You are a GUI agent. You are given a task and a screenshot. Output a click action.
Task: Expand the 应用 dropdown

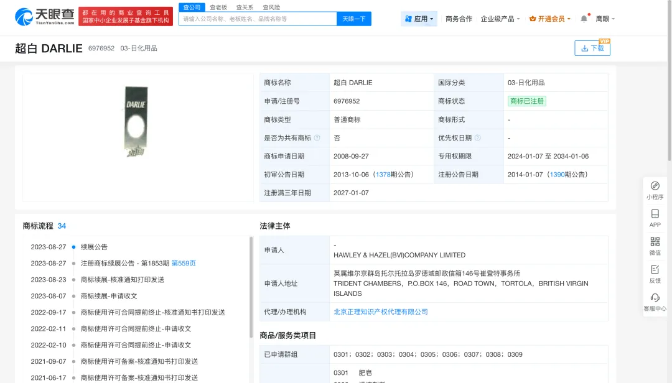[x=419, y=19]
